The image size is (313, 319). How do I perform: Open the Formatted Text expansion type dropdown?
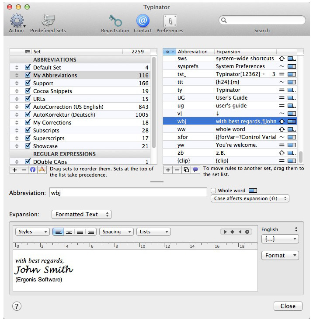(x=81, y=215)
